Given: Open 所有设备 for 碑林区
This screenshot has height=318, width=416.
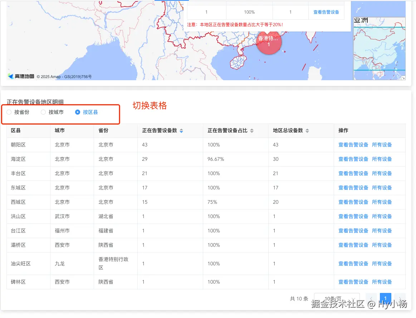Looking at the screenshot, I should pyautogui.click(x=382, y=282).
